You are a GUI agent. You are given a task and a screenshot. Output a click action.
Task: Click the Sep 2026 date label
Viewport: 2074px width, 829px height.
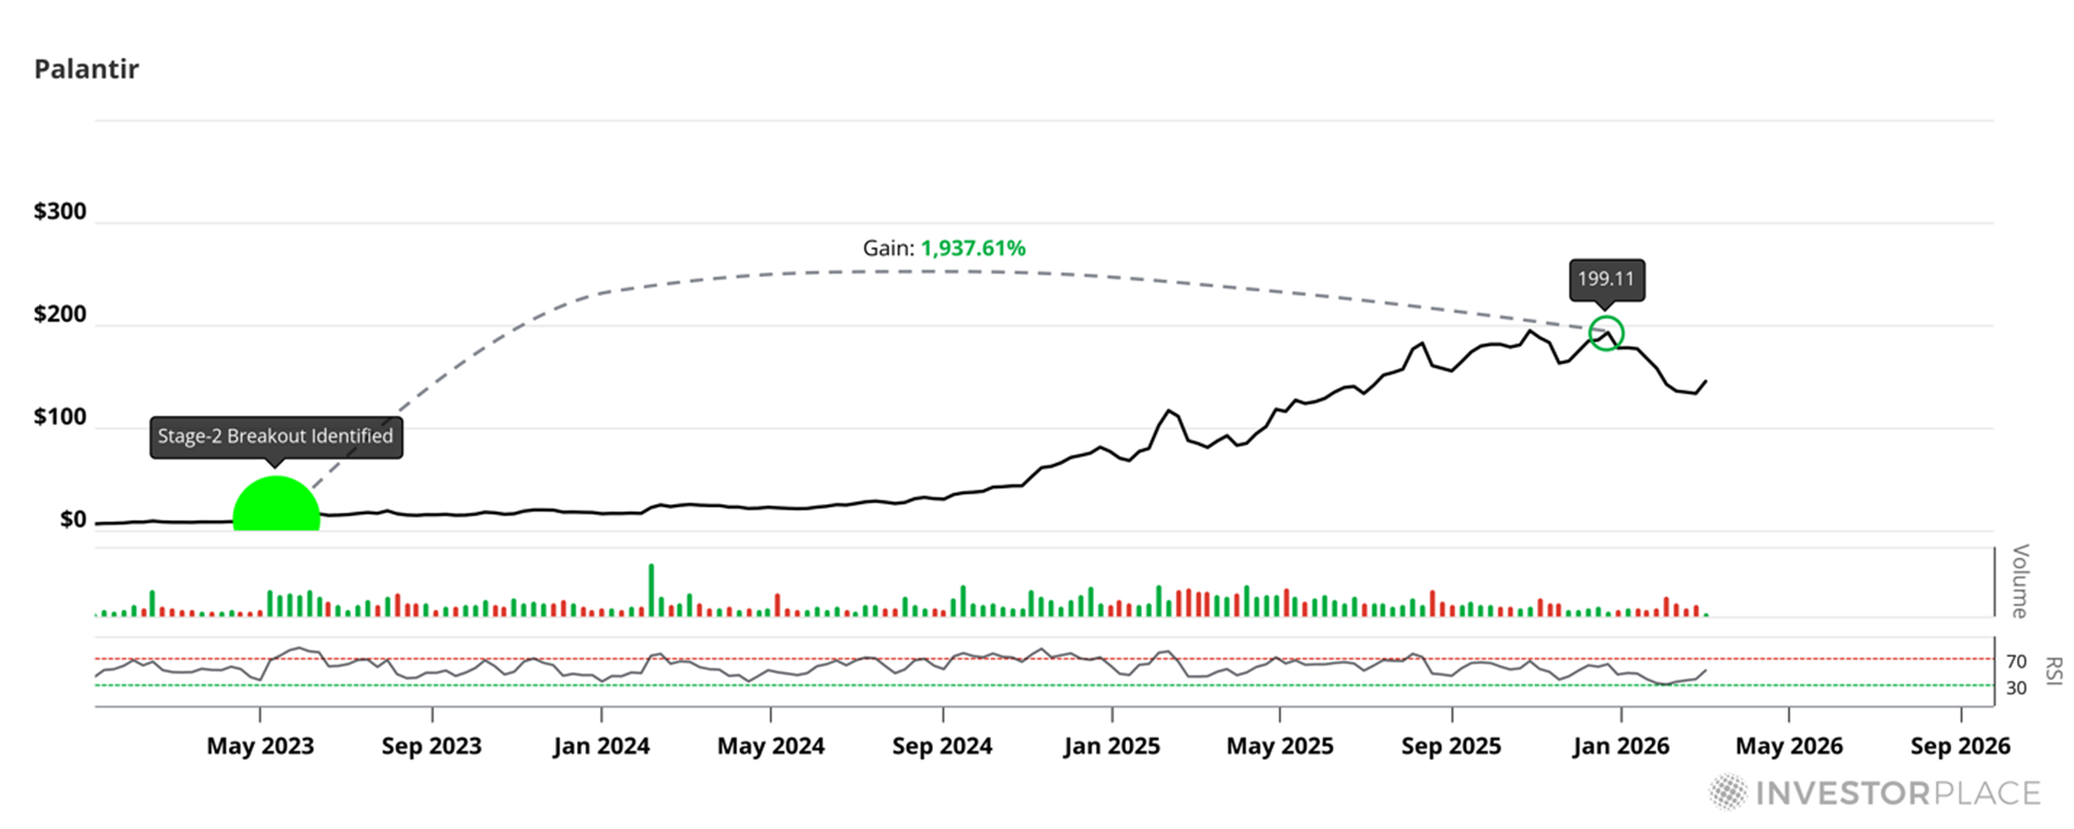pyautogui.click(x=1961, y=746)
